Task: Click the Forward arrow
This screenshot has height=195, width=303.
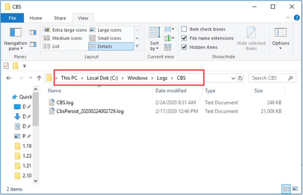Action: pyautogui.click(x=21, y=78)
